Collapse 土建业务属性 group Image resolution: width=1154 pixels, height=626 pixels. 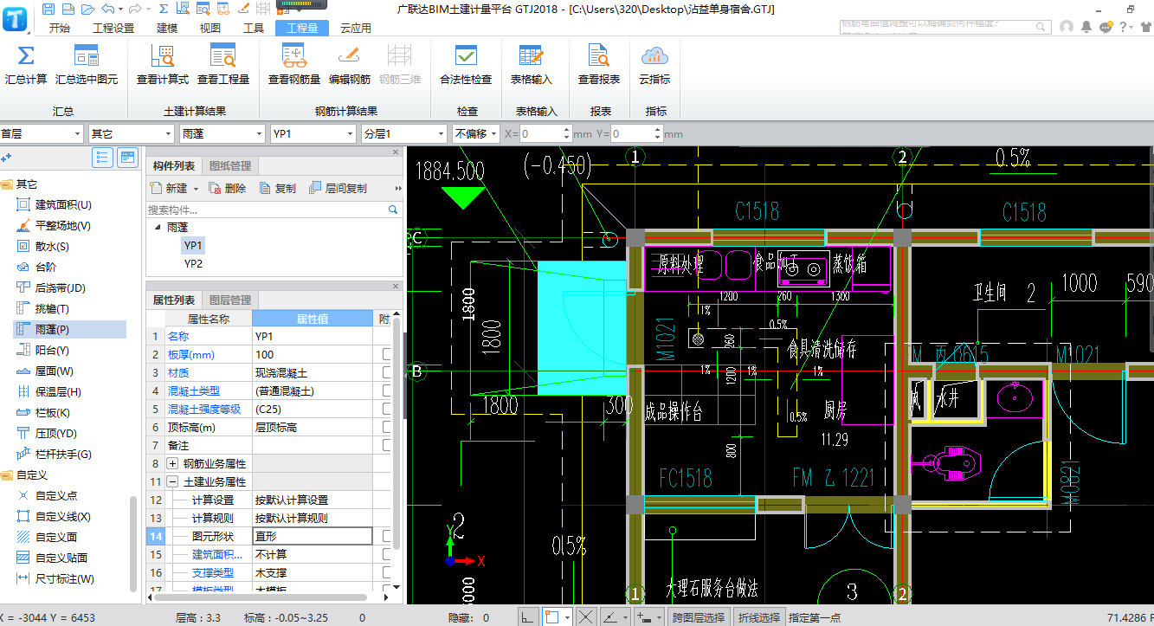point(172,482)
